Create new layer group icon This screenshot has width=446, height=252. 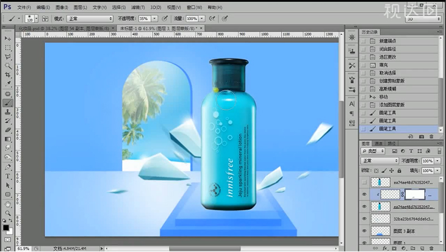pos(413,248)
